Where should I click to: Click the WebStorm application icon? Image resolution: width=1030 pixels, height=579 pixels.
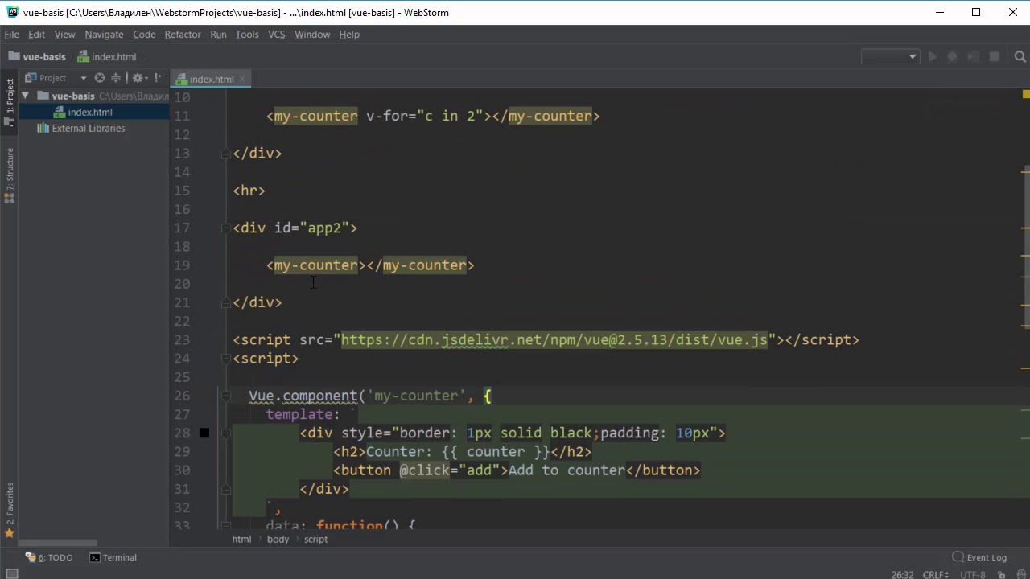(12, 12)
